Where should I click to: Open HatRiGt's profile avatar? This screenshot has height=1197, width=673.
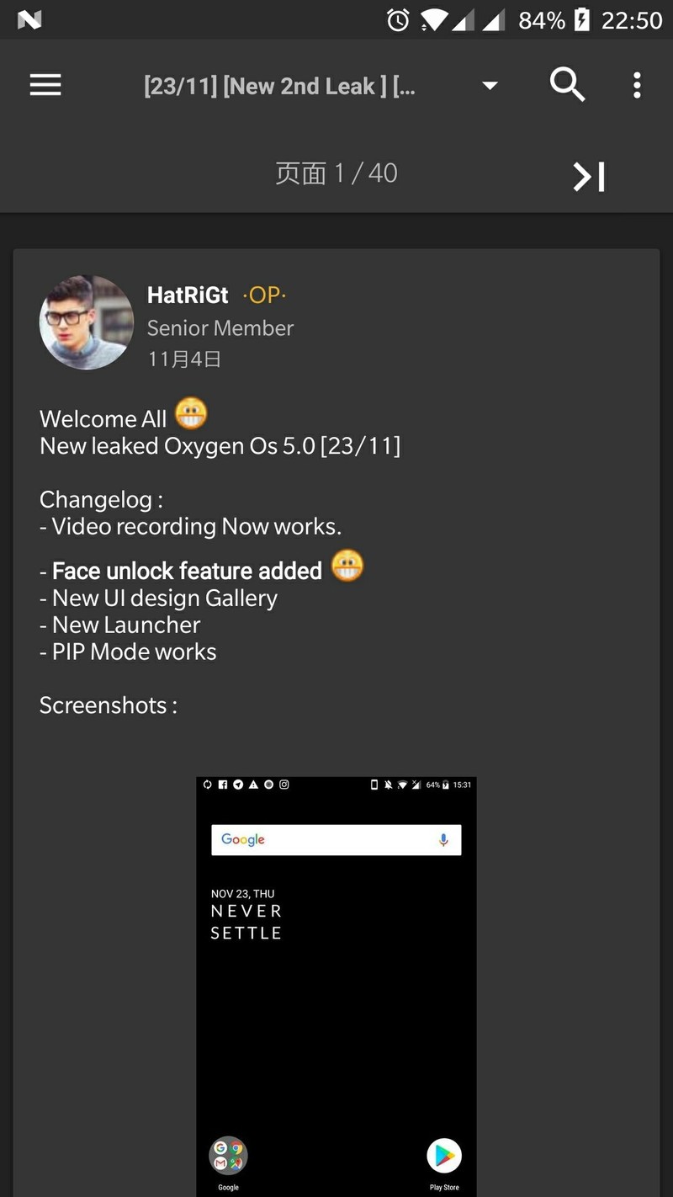click(87, 322)
